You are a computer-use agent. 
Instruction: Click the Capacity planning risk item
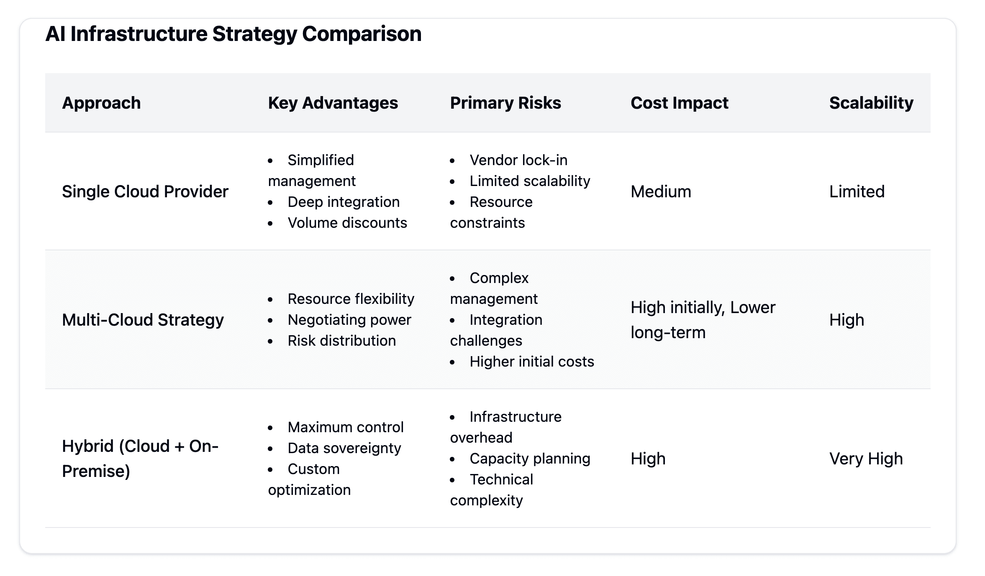pyautogui.click(x=530, y=459)
